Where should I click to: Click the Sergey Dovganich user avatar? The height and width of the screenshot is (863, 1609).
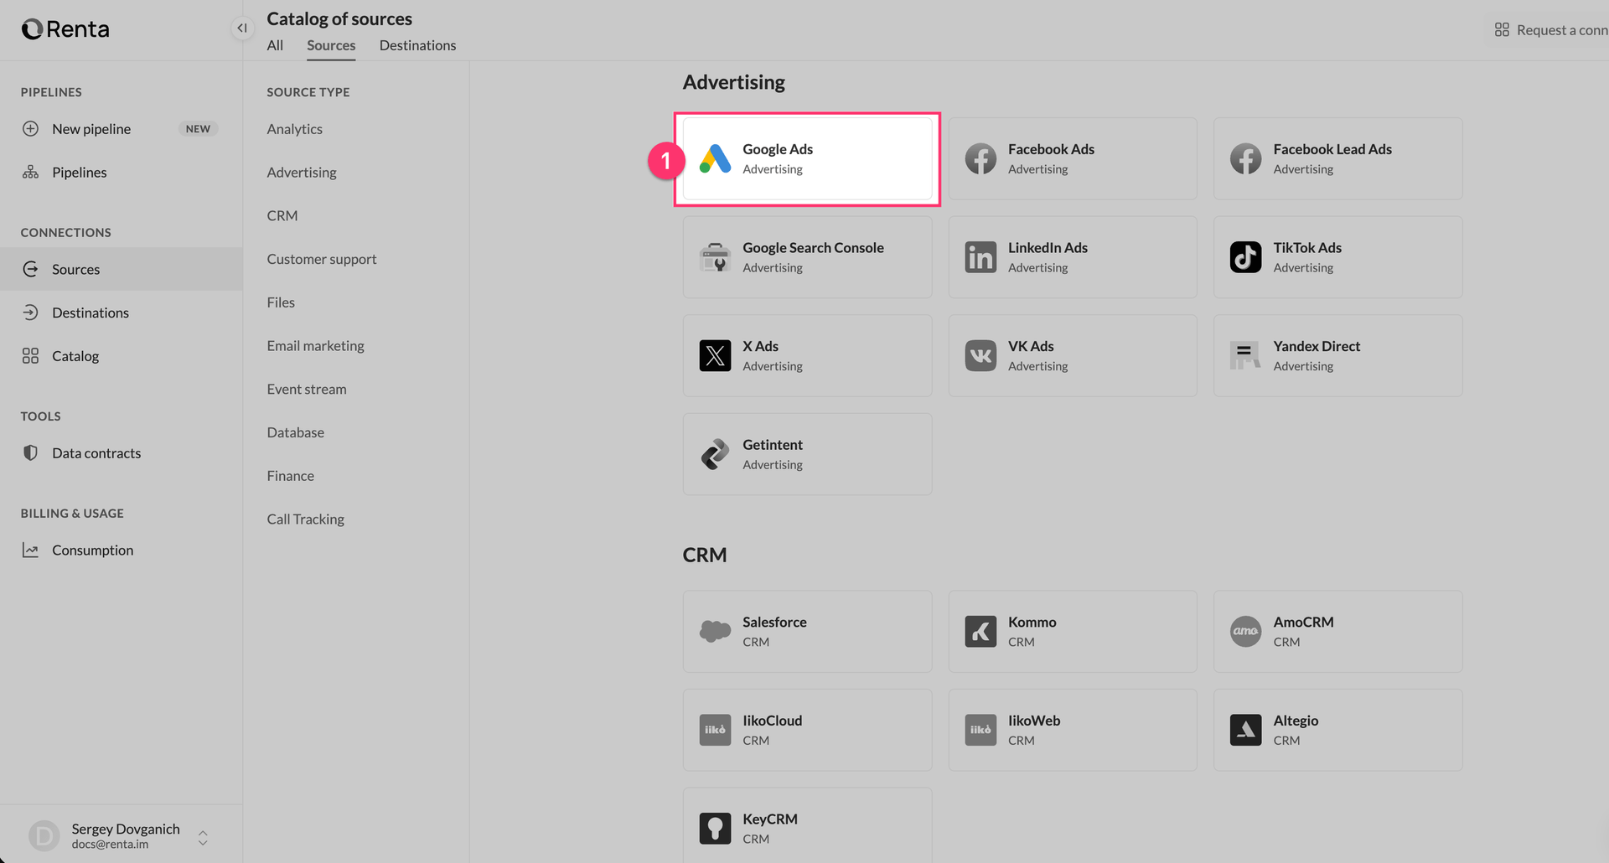click(44, 835)
